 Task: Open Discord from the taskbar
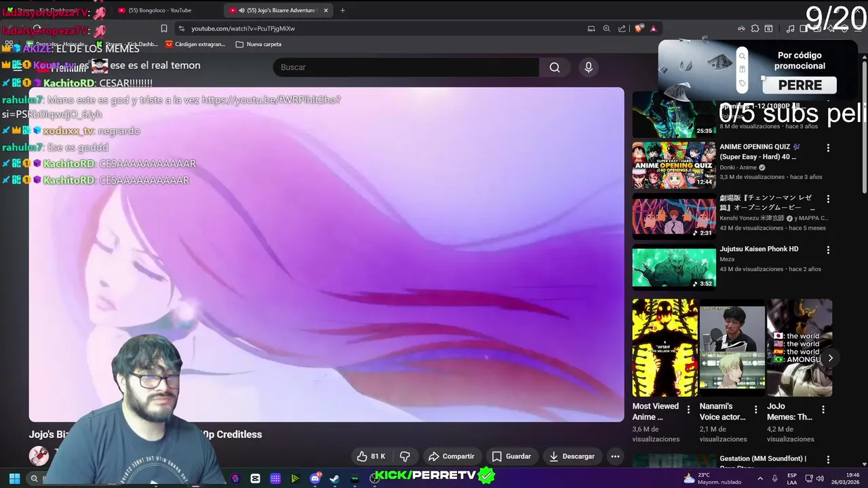pyautogui.click(x=315, y=479)
